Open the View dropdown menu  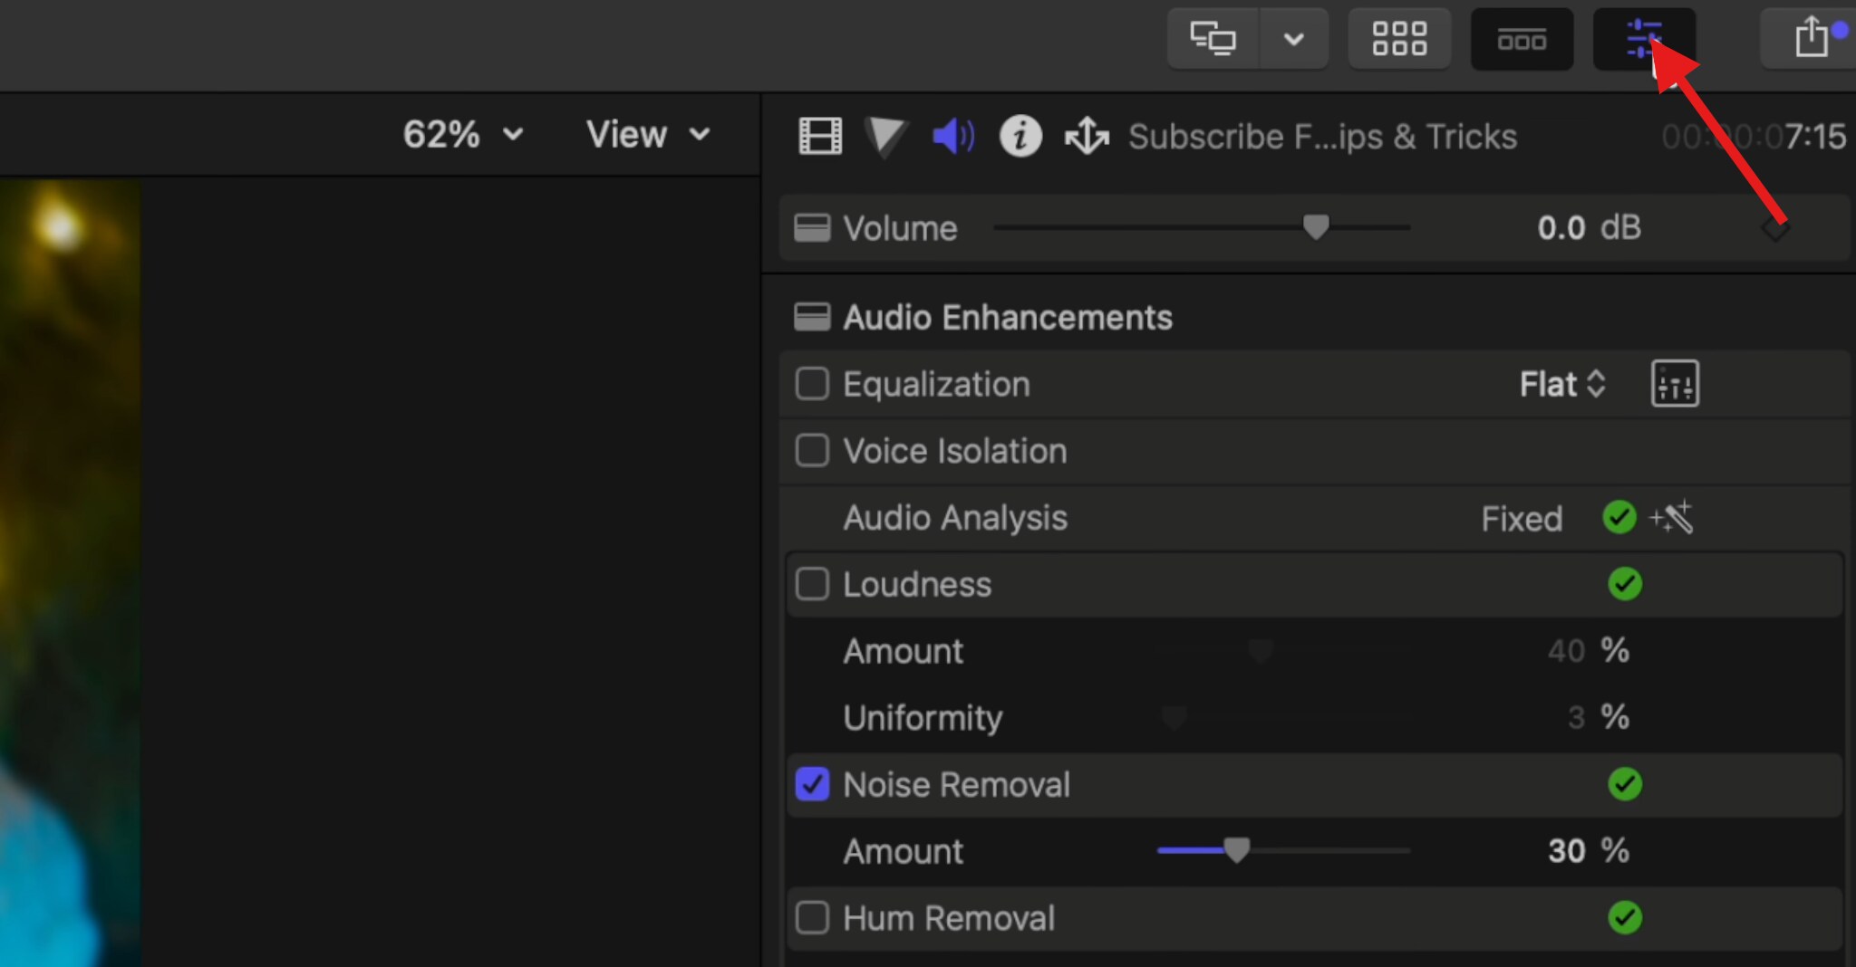(647, 134)
